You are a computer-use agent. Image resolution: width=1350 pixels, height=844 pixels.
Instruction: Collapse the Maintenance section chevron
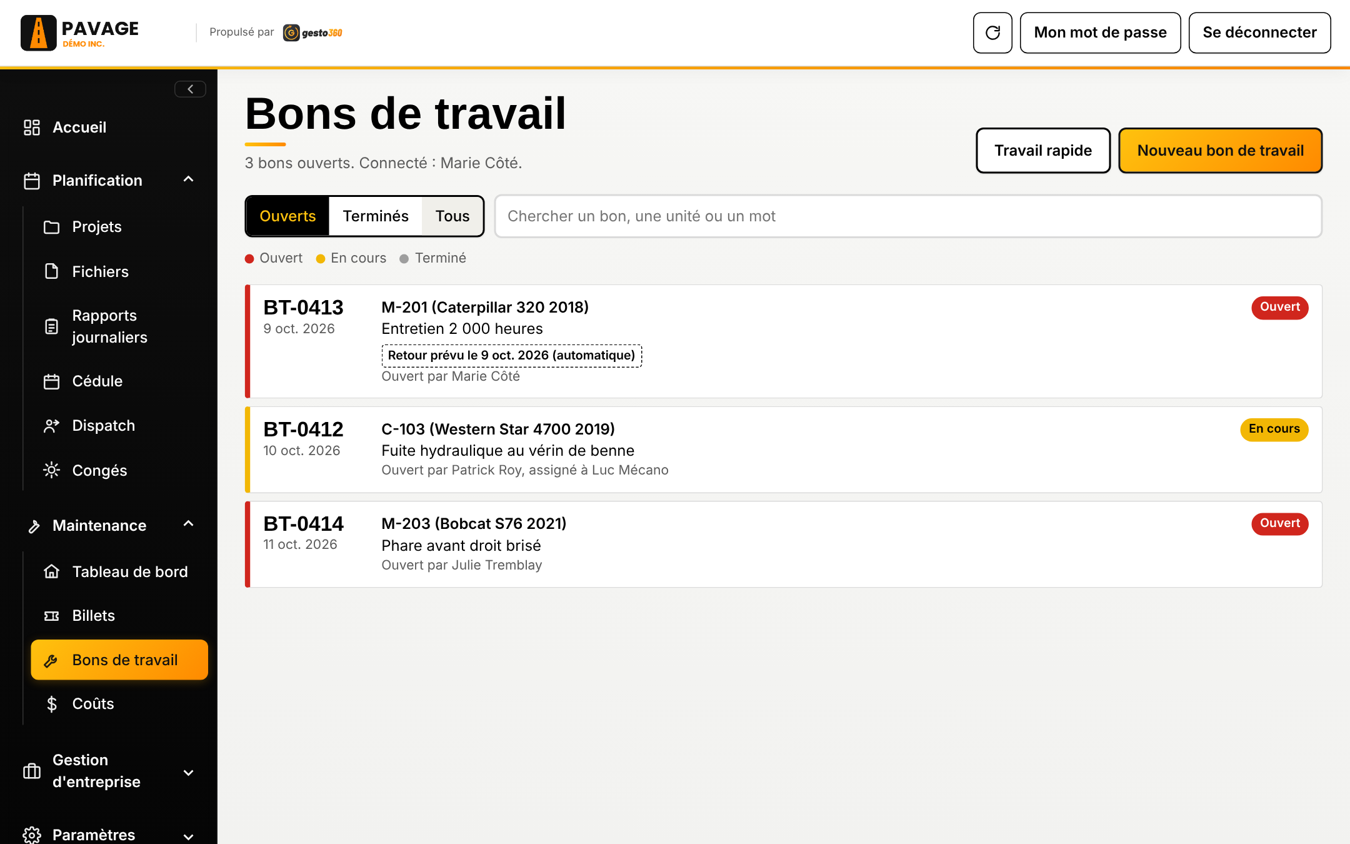pos(189,524)
